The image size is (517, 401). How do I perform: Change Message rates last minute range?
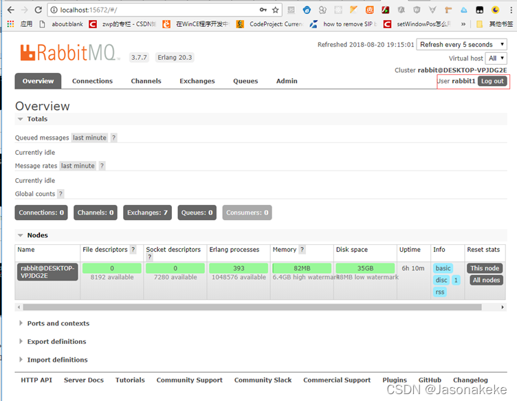[78, 166]
